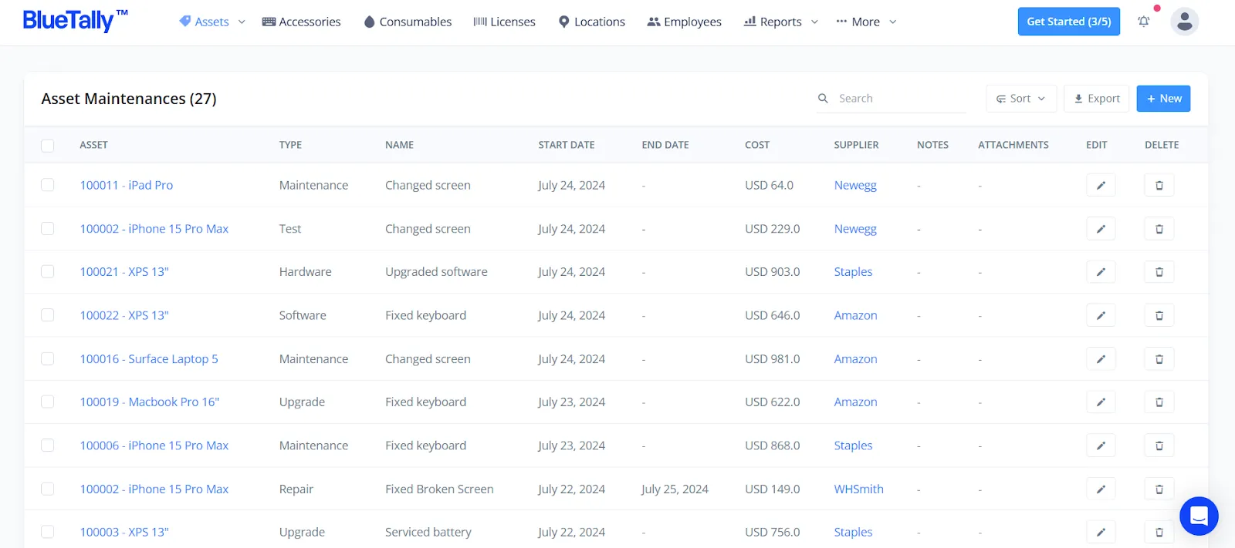
Task: Delete the Test type iPhone 15 Pro Max row
Action: [1159, 229]
